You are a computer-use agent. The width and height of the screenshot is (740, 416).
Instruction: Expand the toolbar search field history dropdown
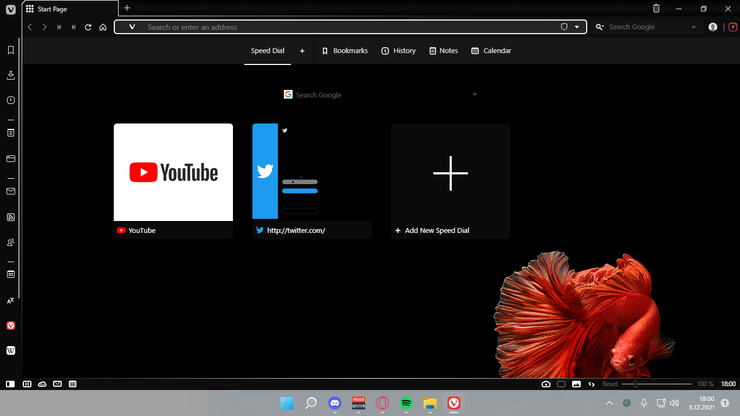click(x=694, y=27)
